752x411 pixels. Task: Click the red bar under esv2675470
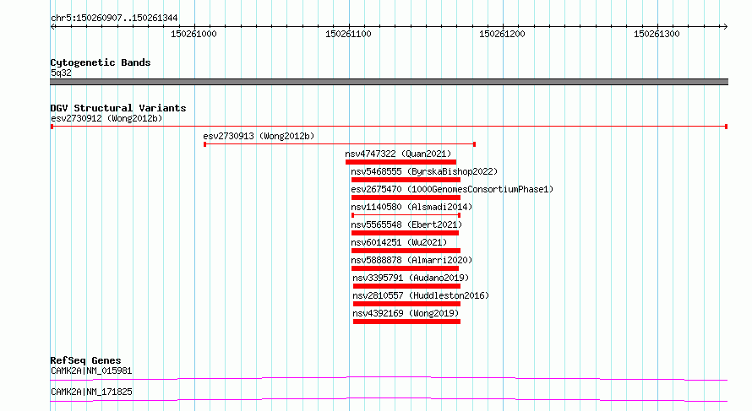point(406,197)
